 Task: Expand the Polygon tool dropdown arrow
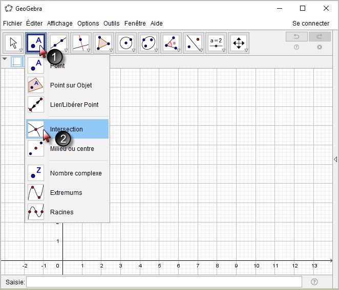coord(111,50)
